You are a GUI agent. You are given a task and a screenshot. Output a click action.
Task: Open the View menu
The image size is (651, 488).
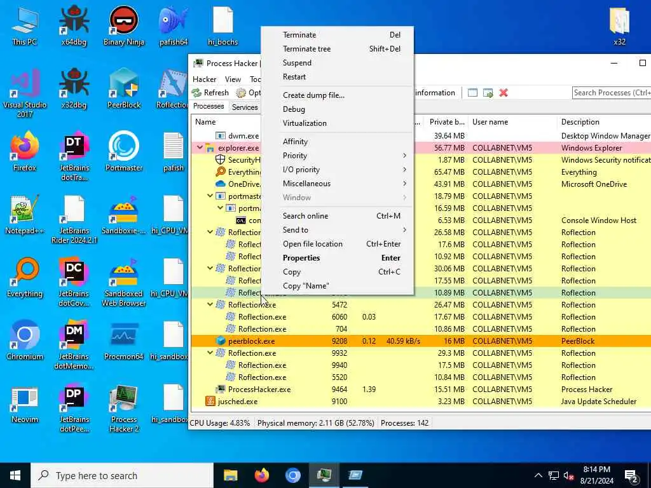coord(233,79)
